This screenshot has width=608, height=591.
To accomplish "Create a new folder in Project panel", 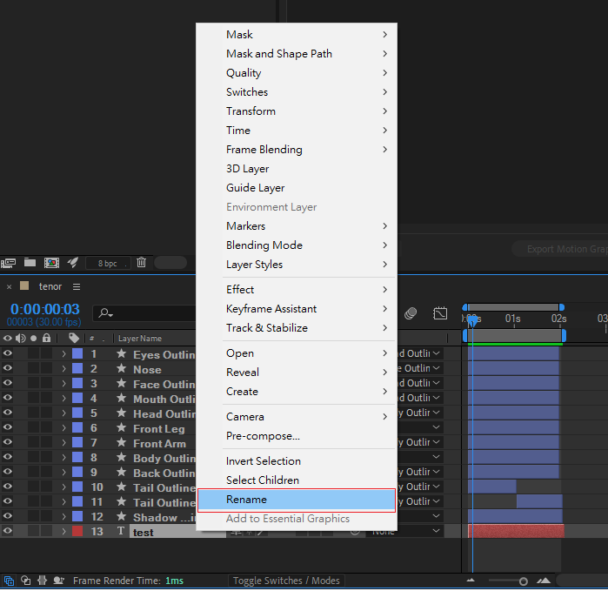I will [x=30, y=262].
